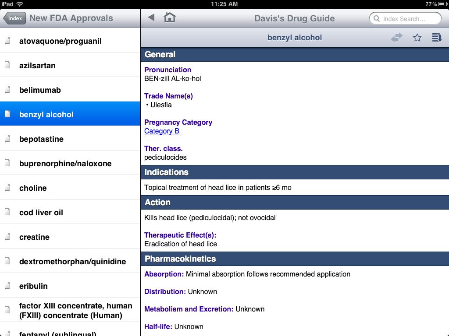Tap document icon beside azilsartan

pos(8,65)
